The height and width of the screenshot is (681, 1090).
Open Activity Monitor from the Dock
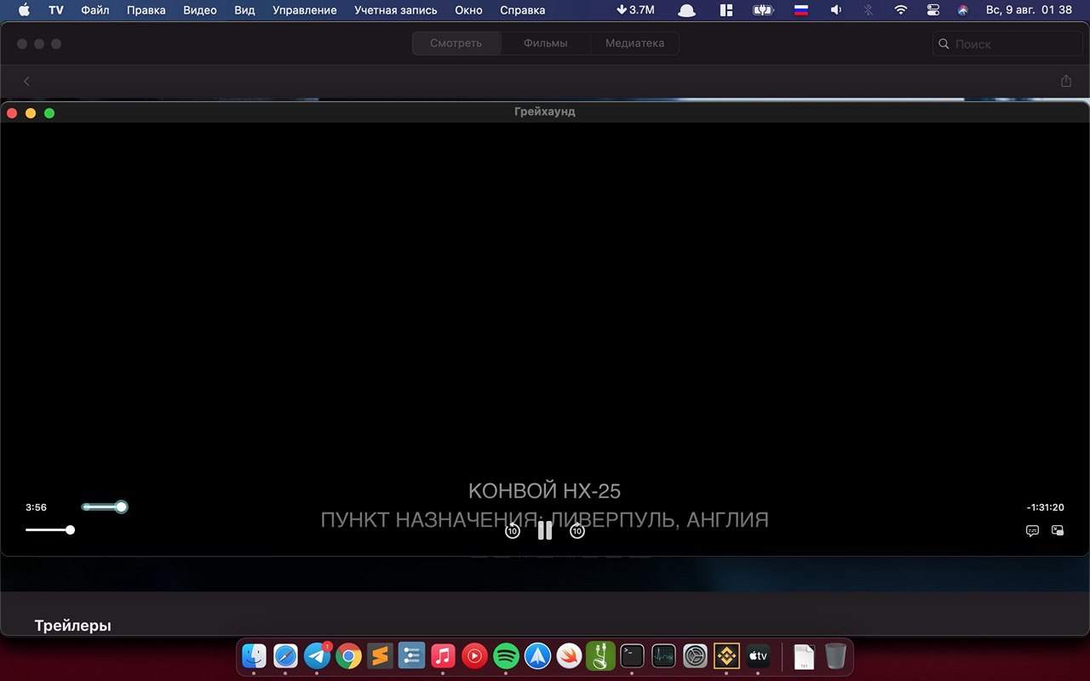[663, 655]
